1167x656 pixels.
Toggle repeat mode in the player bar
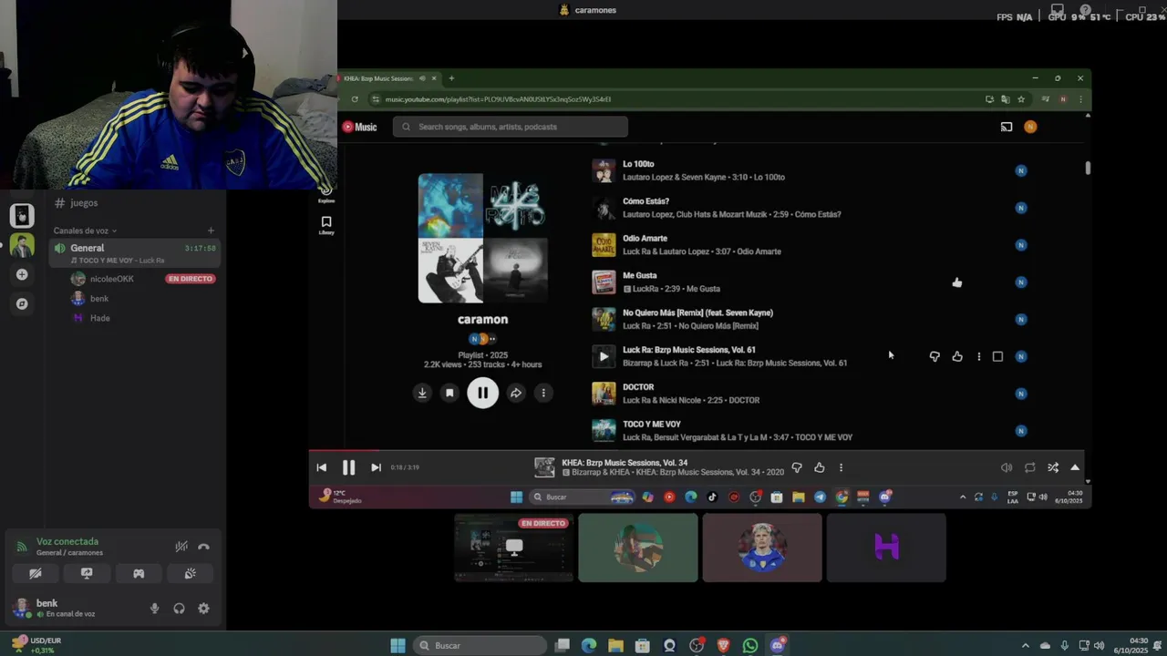tap(1029, 467)
